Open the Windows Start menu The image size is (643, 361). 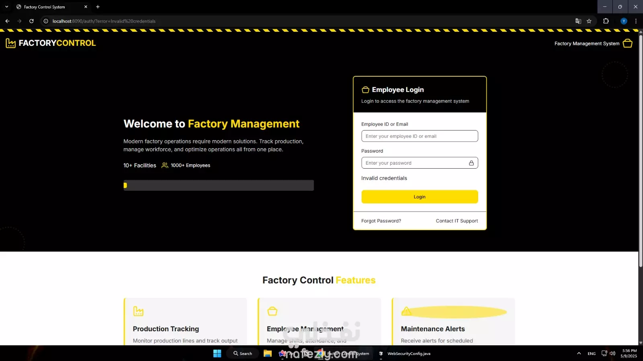217,353
